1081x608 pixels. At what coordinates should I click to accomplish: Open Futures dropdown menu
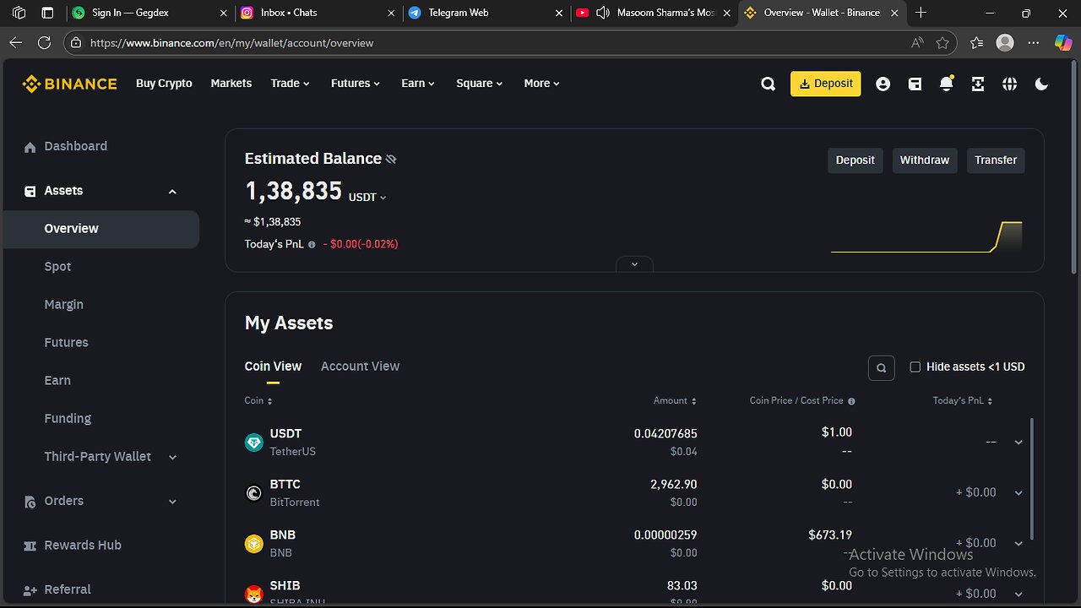(356, 83)
